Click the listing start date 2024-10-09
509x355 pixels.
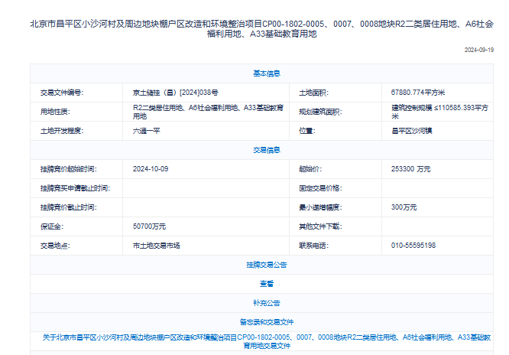point(150,168)
